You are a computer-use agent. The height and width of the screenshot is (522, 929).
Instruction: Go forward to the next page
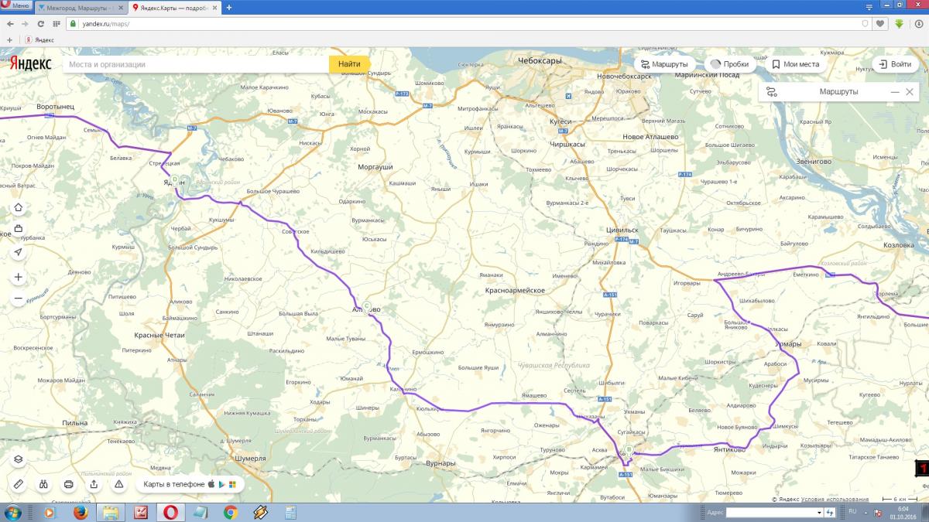coord(26,24)
